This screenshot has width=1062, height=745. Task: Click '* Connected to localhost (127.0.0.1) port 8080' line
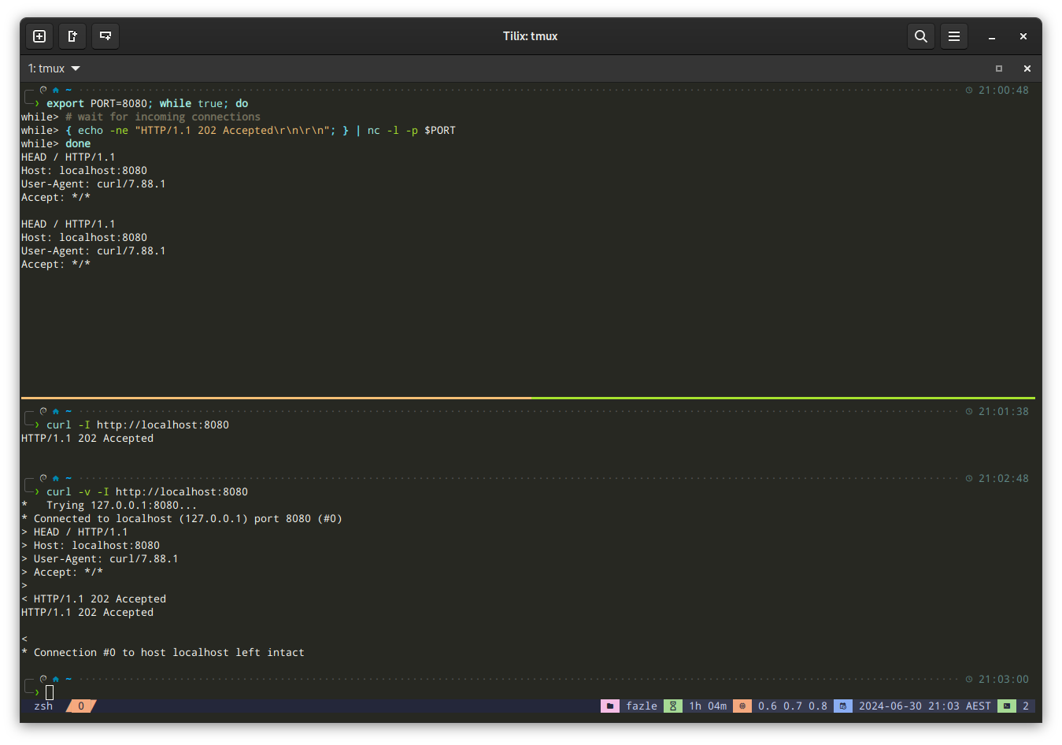click(x=182, y=518)
